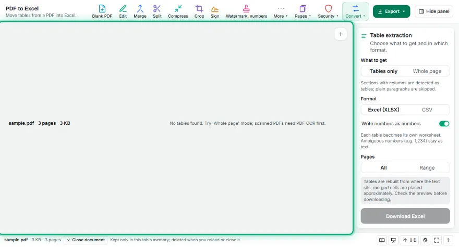Click the plus button to add file
The height and width of the screenshot is (247, 459).
click(341, 34)
